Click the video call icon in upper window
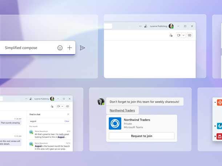 178,35
